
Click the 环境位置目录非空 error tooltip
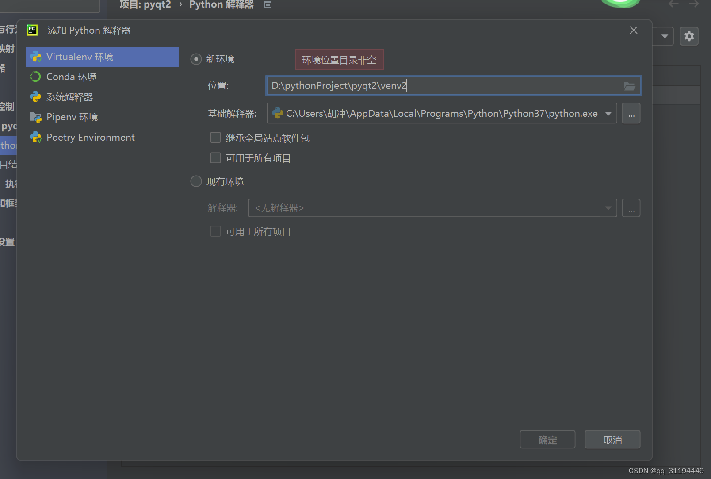339,60
